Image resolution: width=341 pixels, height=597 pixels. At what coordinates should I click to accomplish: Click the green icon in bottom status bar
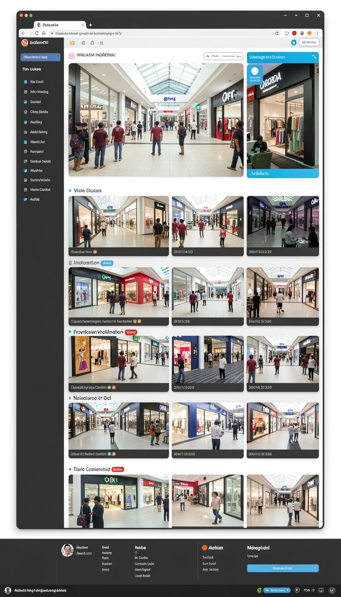[259, 590]
